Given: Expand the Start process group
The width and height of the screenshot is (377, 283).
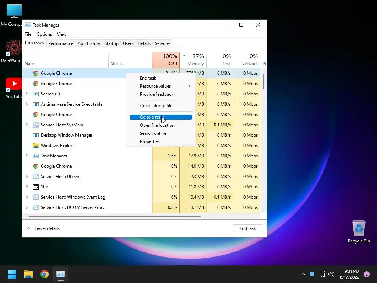Looking at the screenshot, I should tap(27, 187).
